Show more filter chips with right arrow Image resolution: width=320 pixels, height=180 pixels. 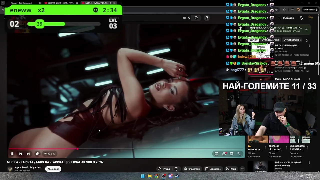[307, 40]
